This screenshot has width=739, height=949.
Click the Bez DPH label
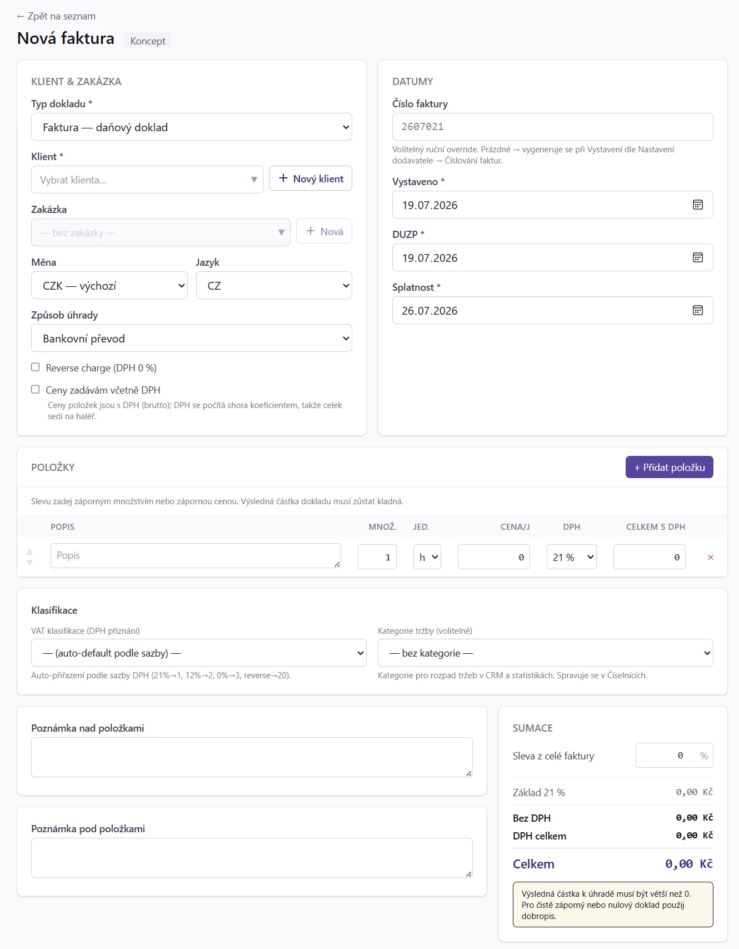(x=532, y=818)
